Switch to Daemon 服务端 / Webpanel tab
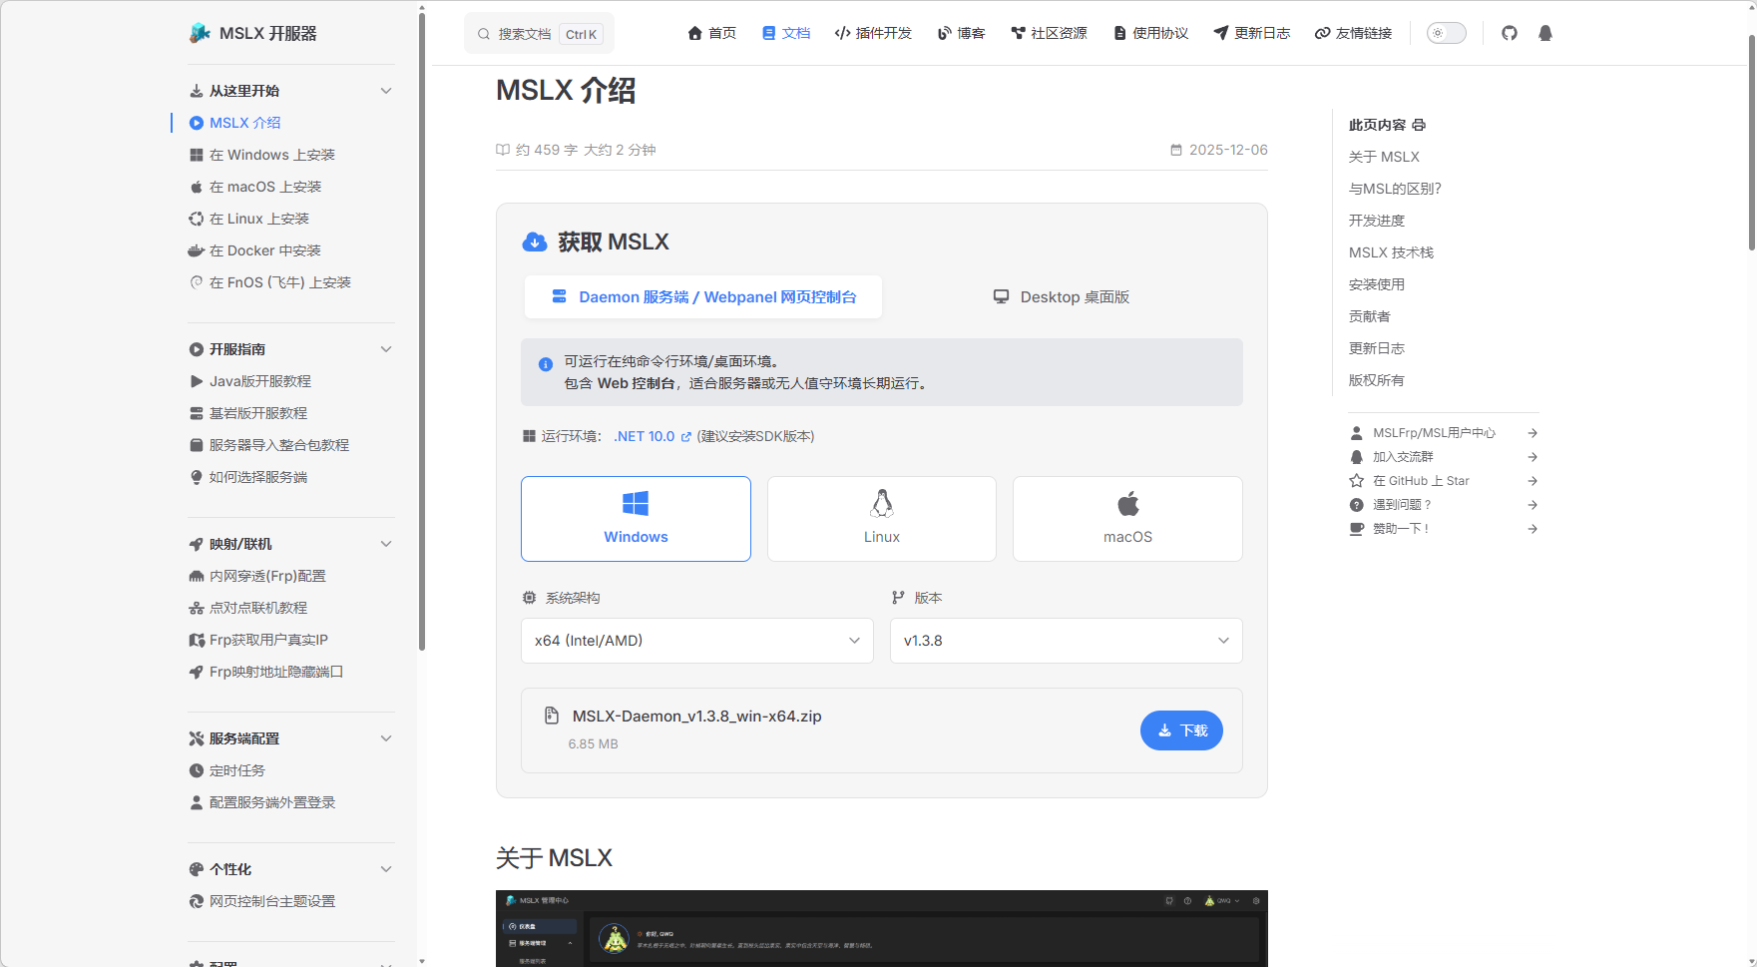Viewport: 1757px width, 967px height. coord(703,297)
